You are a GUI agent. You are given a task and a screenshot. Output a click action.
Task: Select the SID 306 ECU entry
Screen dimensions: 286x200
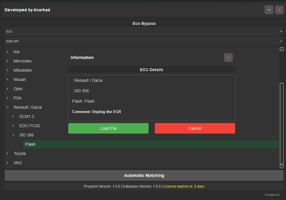pyautogui.click(x=27, y=135)
